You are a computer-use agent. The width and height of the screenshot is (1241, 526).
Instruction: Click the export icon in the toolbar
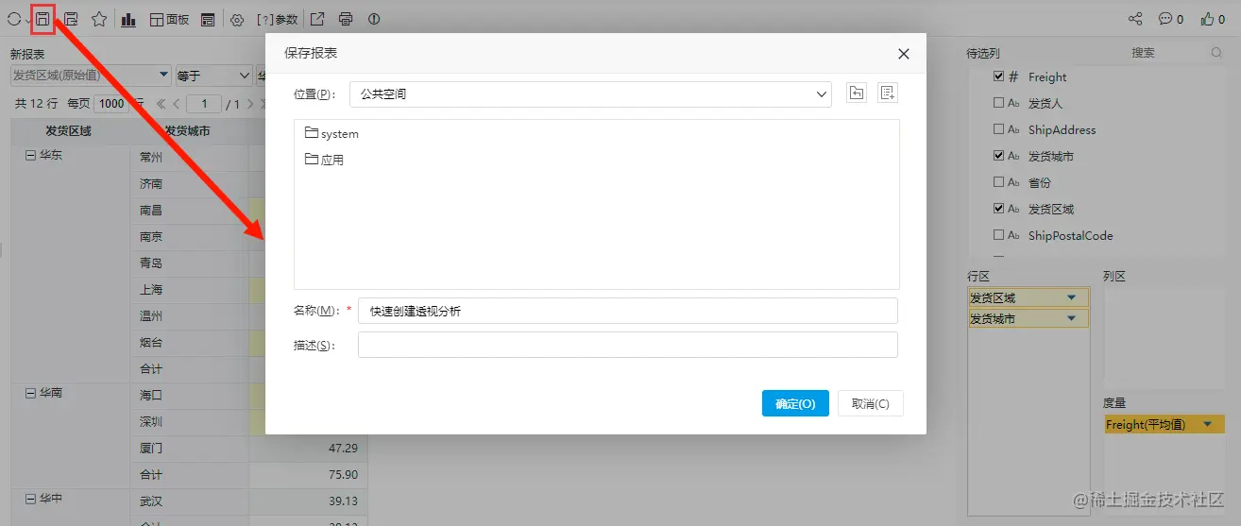318,19
